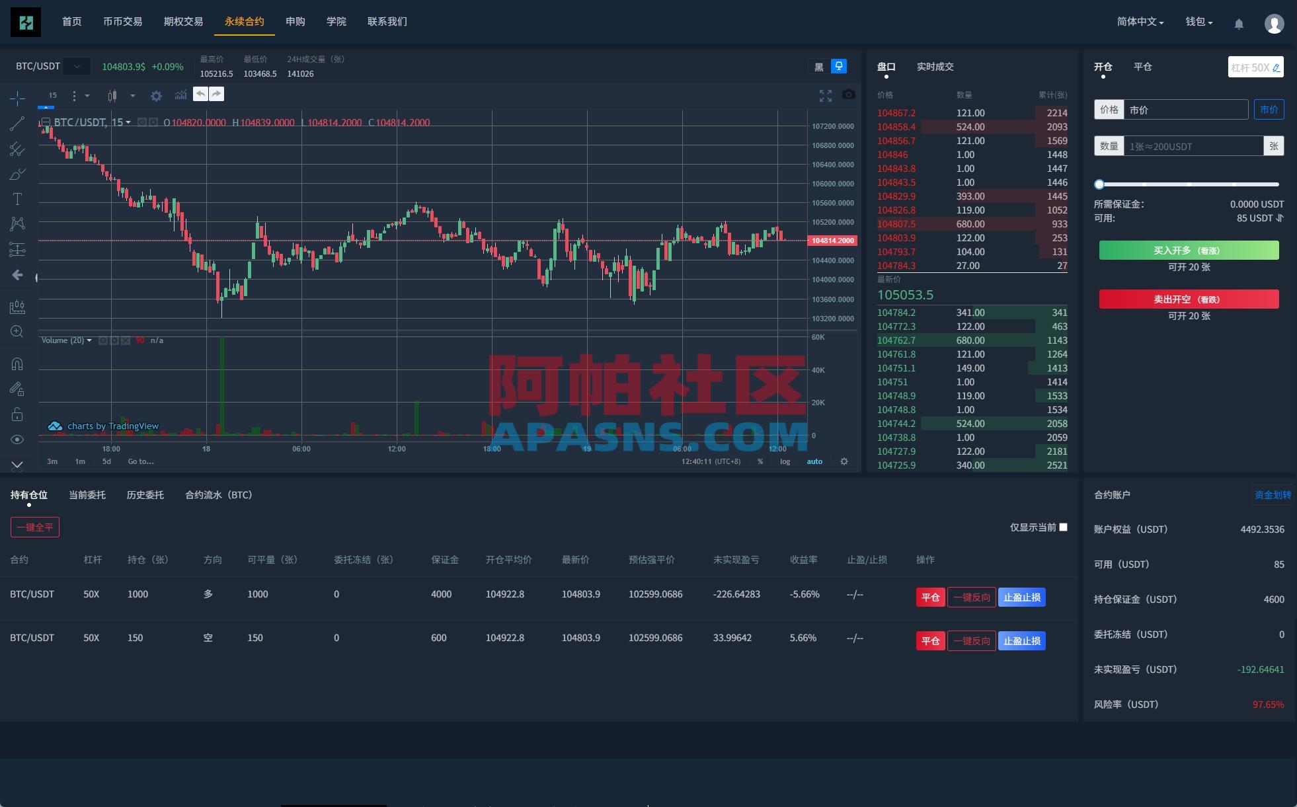Image resolution: width=1297 pixels, height=807 pixels.
Task: Open the indicators panel icon
Action: 181,95
